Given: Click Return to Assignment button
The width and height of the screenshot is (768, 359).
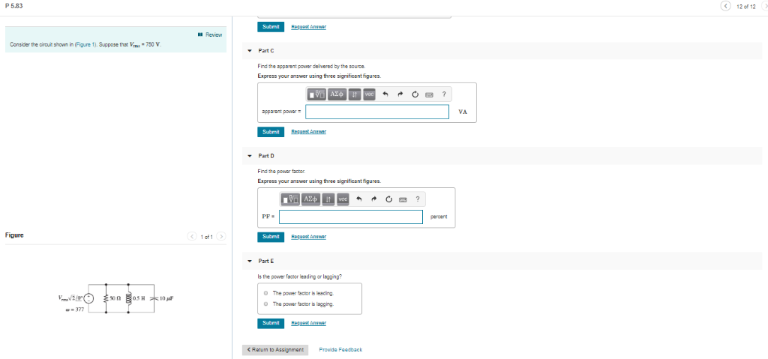Looking at the screenshot, I should click(275, 350).
